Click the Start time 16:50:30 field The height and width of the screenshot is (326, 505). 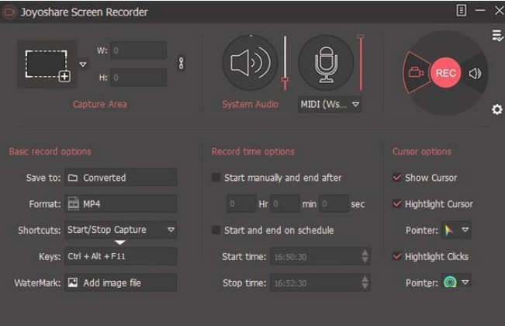[x=320, y=256]
